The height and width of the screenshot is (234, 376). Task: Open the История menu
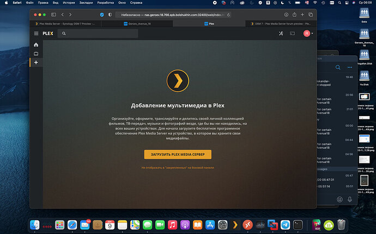[x=69, y=3]
